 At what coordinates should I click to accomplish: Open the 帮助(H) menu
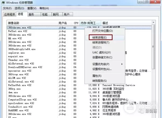click(44, 8)
